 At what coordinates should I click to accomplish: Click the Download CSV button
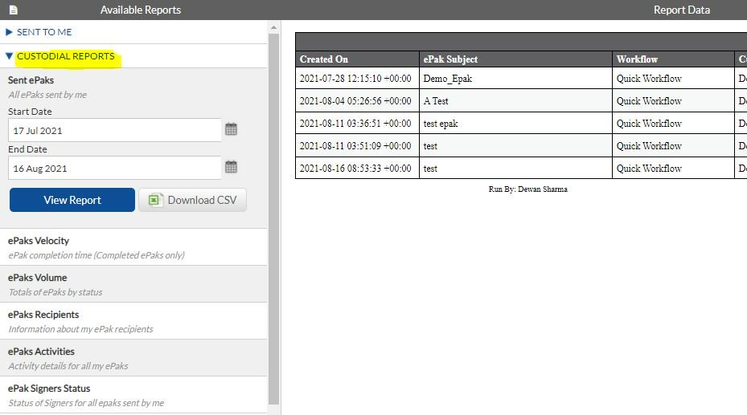[192, 200]
